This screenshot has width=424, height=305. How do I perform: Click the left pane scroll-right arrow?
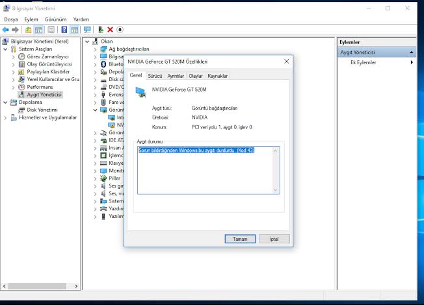[x=76, y=286]
